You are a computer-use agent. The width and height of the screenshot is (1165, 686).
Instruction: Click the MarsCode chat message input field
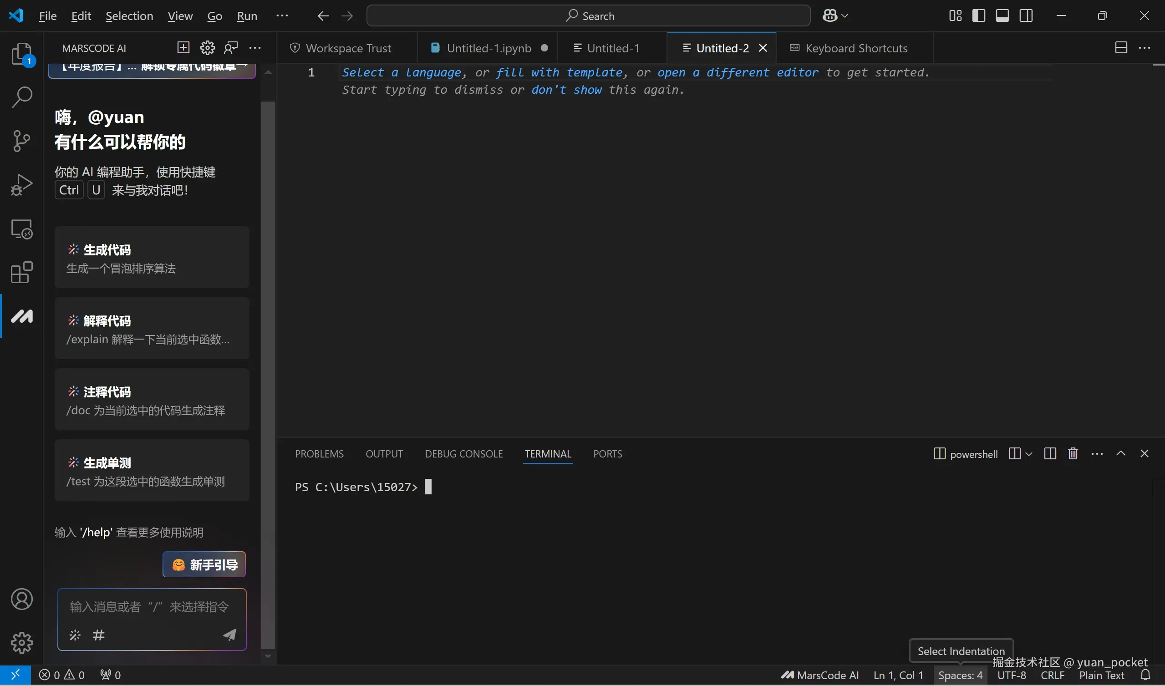pos(149,607)
